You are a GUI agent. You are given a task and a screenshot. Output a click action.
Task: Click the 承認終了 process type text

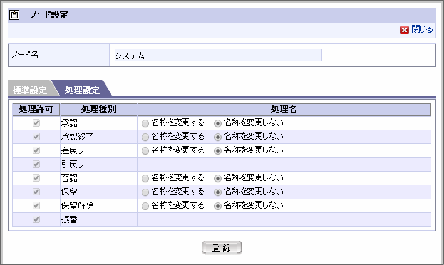point(77,137)
